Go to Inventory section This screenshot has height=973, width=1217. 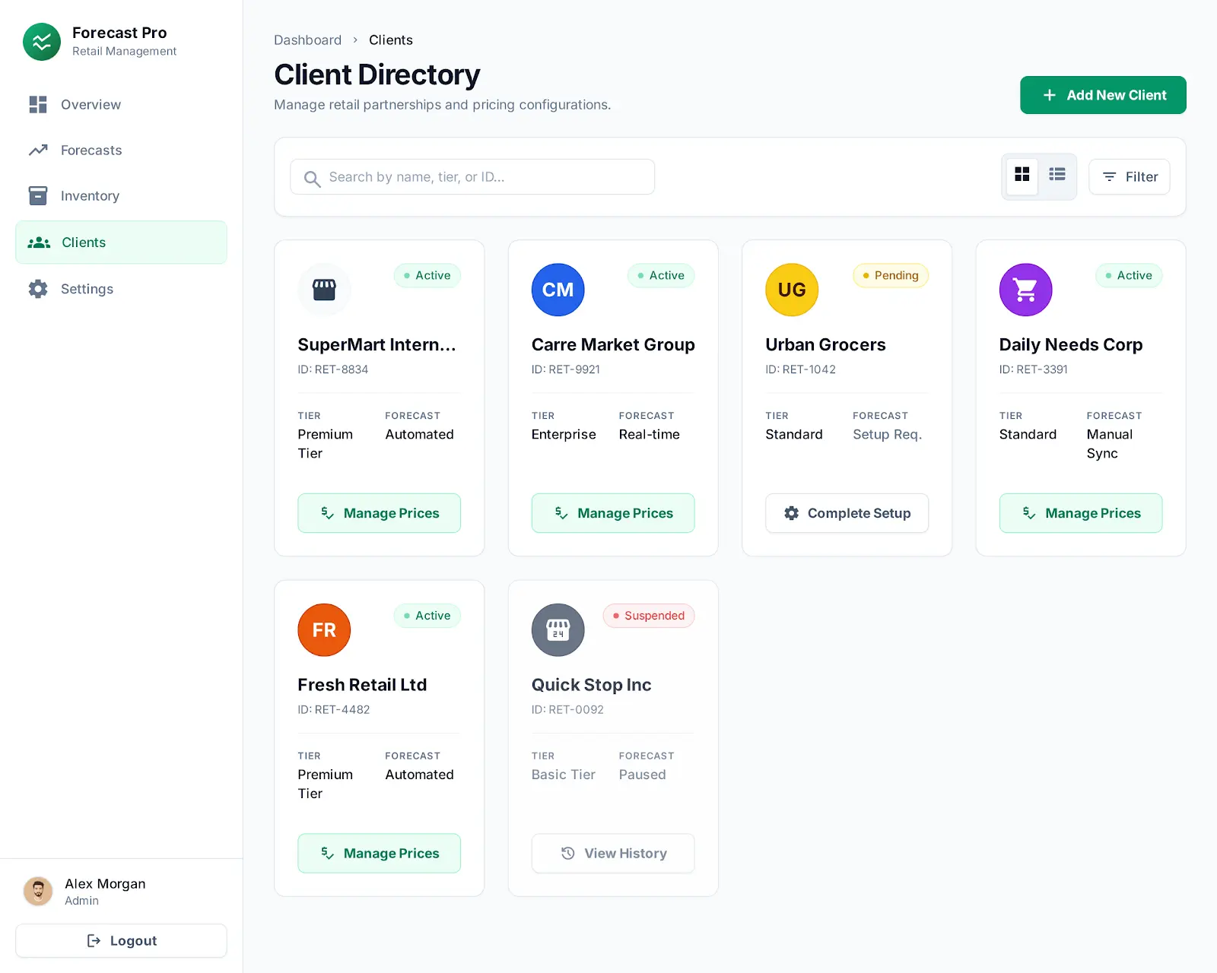[x=90, y=196]
